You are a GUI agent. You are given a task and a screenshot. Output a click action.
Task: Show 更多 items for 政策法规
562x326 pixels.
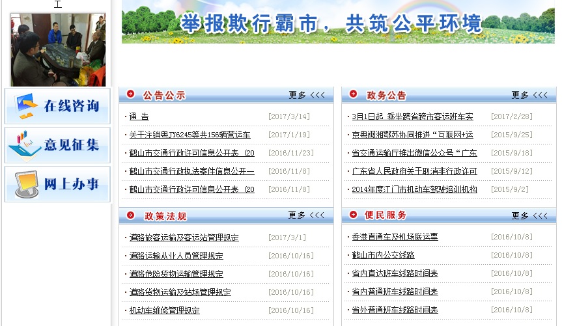click(306, 215)
